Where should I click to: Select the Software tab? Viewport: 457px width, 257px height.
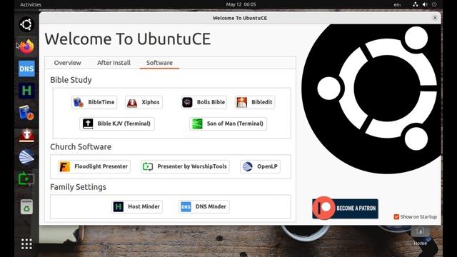[x=159, y=63]
